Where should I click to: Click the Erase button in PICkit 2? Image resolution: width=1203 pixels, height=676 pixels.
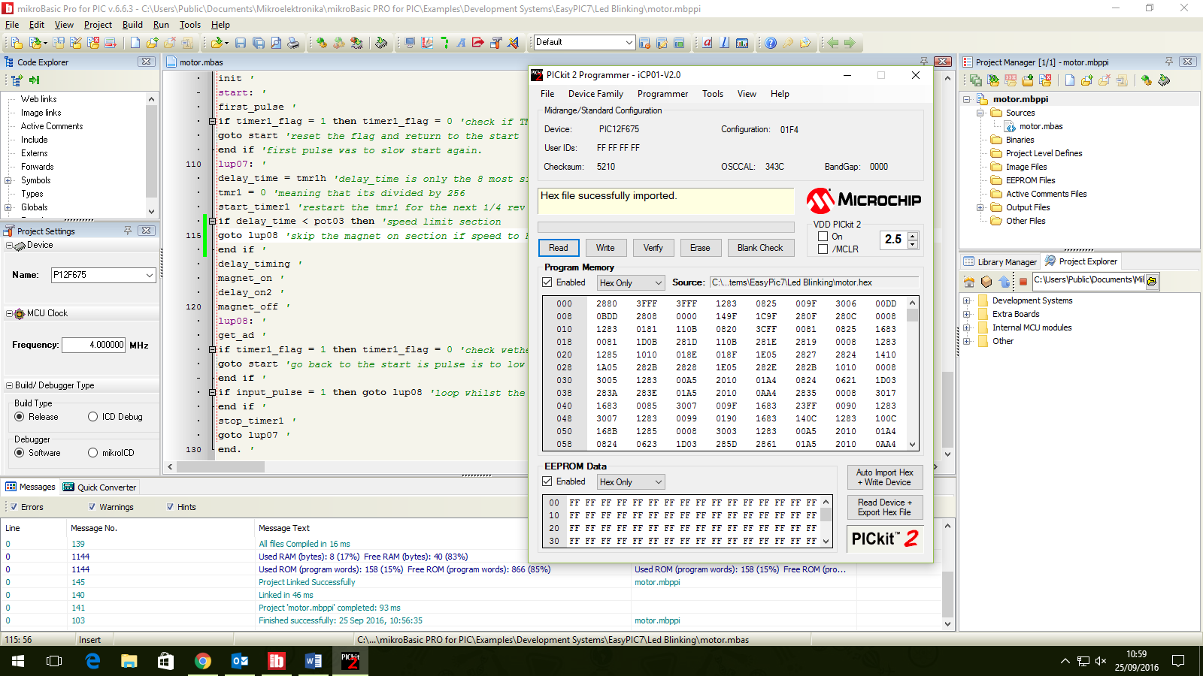tap(700, 248)
